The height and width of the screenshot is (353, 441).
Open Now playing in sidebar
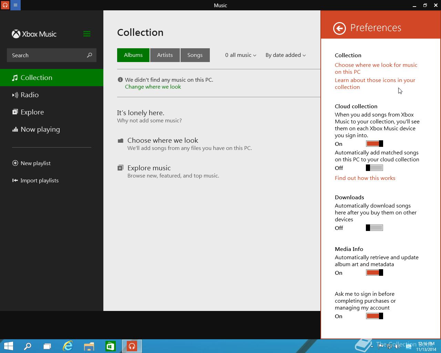point(52,129)
